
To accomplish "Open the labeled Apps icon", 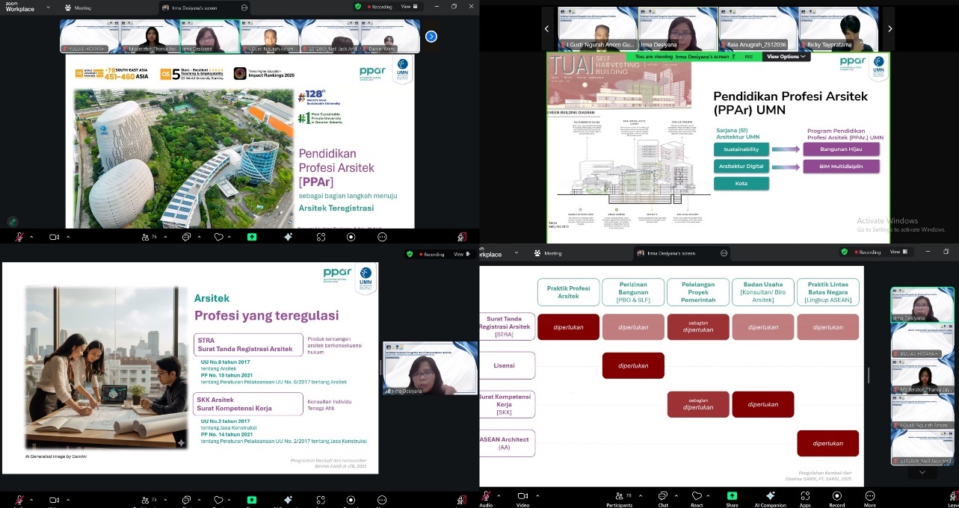I will [x=805, y=497].
